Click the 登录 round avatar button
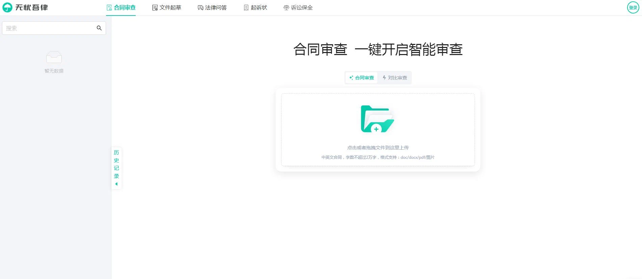Screen dimensions: 642x279 (x=633, y=7)
